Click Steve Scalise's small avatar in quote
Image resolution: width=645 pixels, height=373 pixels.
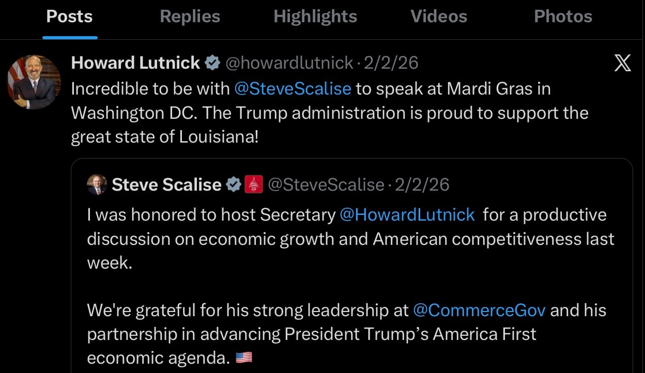(97, 184)
